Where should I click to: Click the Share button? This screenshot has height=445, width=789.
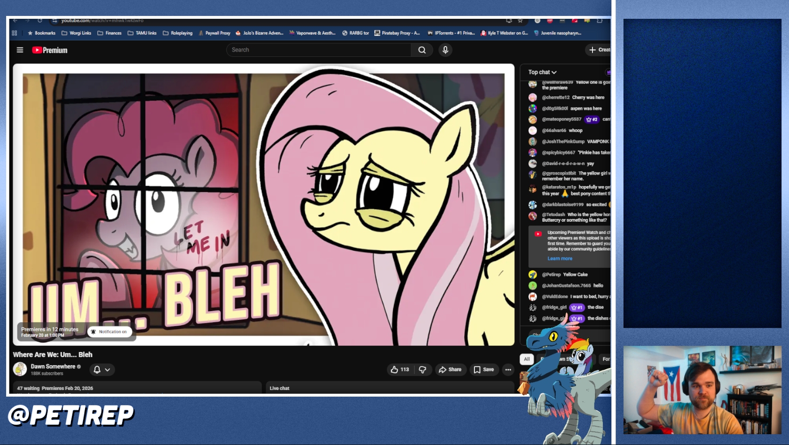click(450, 370)
